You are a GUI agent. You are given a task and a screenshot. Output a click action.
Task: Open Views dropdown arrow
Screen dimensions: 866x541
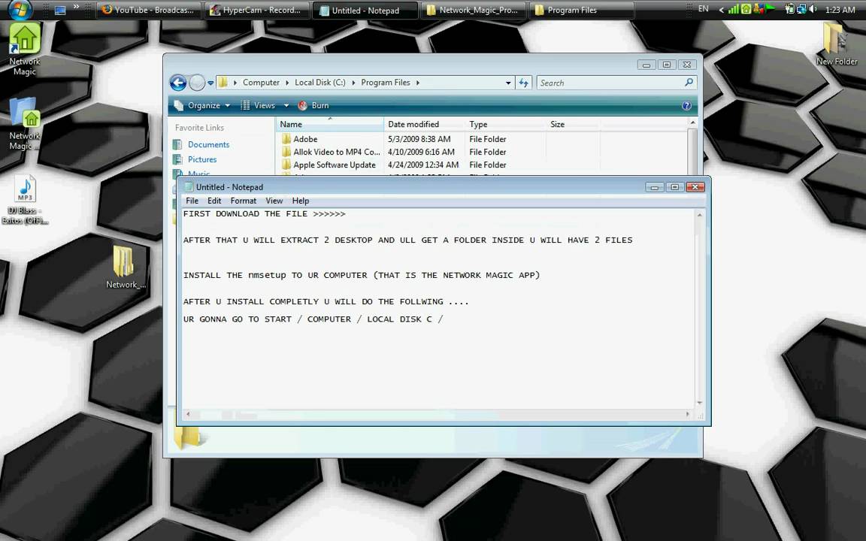[x=286, y=105]
